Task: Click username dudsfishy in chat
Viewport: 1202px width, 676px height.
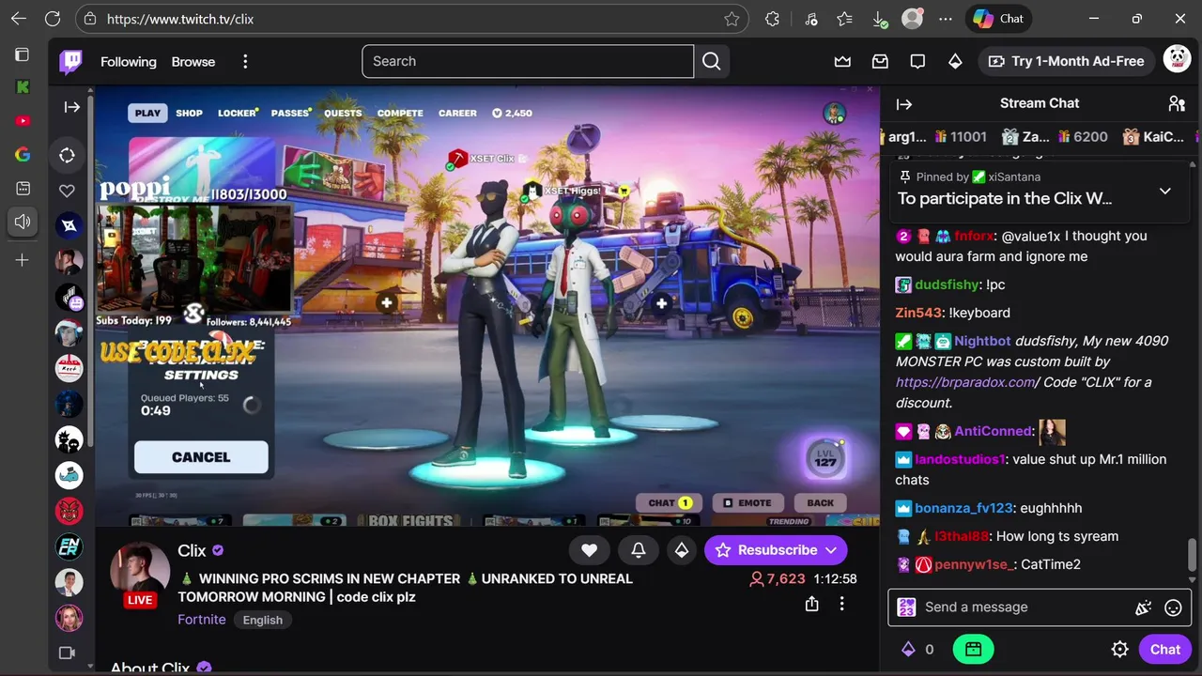Action: click(x=947, y=284)
